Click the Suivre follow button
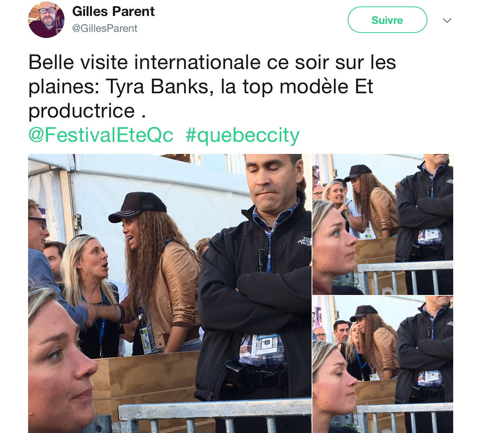 tap(387, 20)
